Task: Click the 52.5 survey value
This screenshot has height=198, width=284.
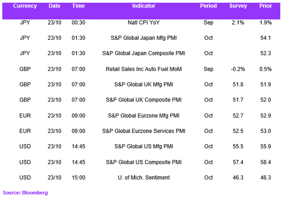Action: click(x=238, y=131)
